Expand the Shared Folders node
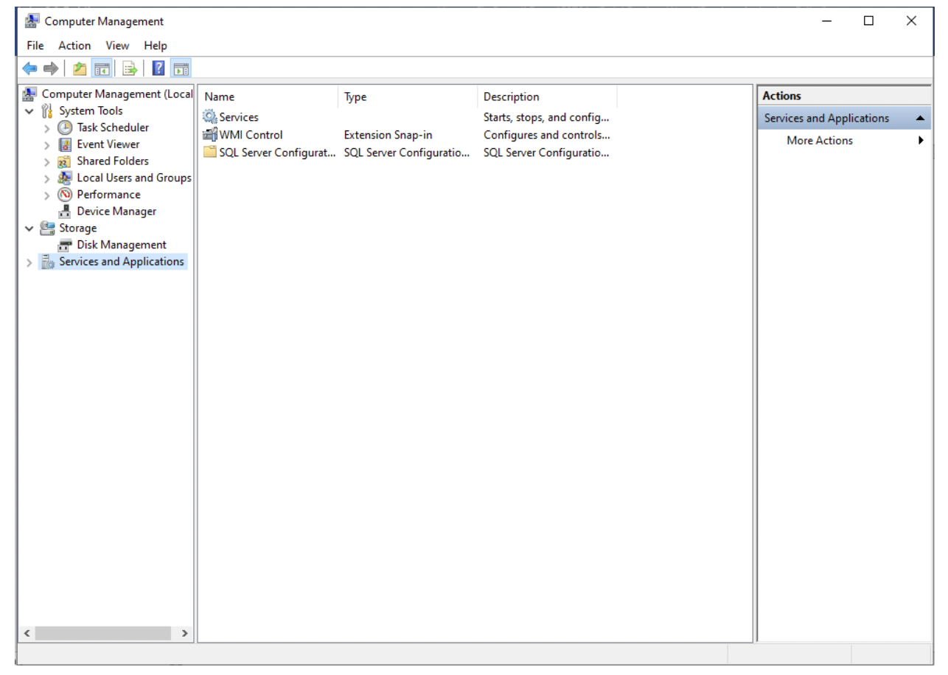The image size is (948, 675). [x=47, y=161]
